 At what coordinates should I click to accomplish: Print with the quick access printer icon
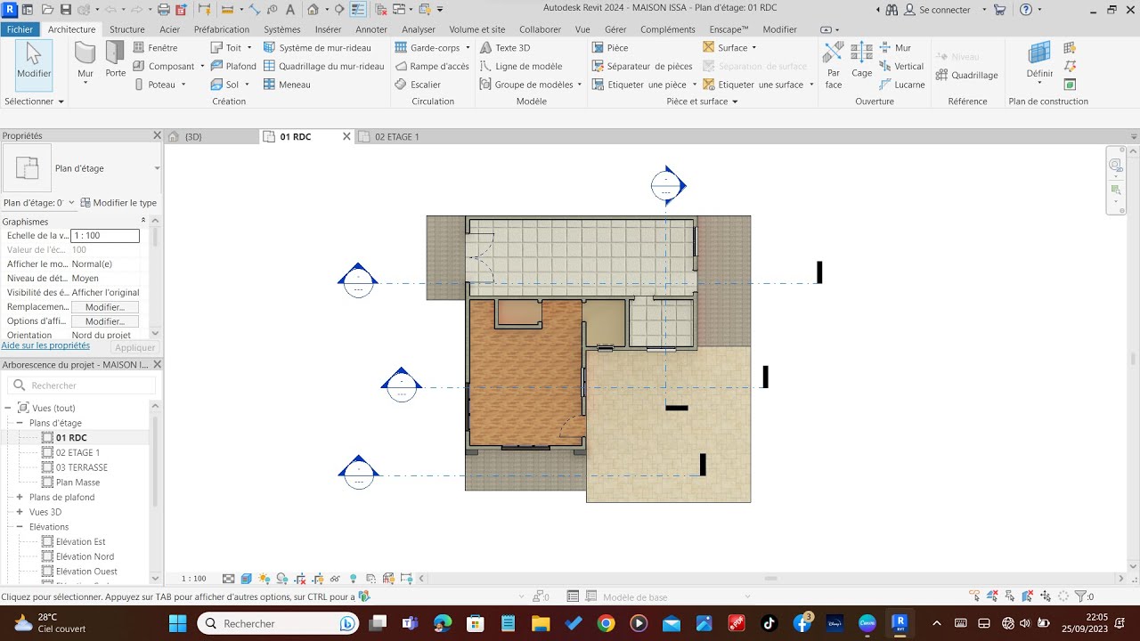163,10
